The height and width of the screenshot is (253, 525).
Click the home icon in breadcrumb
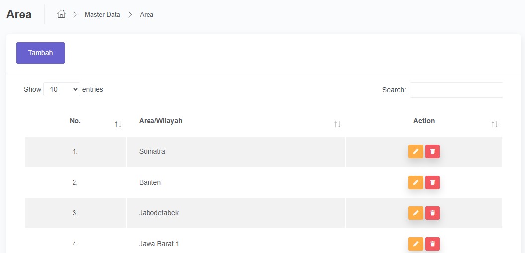tap(62, 14)
